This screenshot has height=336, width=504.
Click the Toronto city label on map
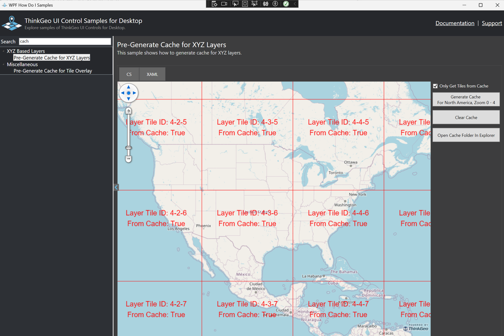click(336, 173)
